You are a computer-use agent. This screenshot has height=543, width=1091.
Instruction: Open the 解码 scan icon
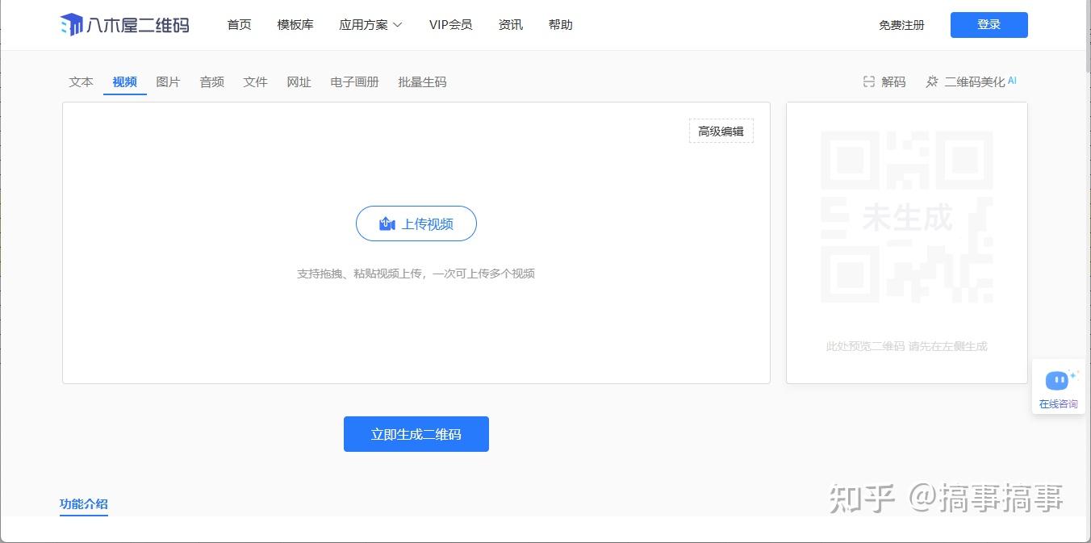pyautogui.click(x=869, y=81)
